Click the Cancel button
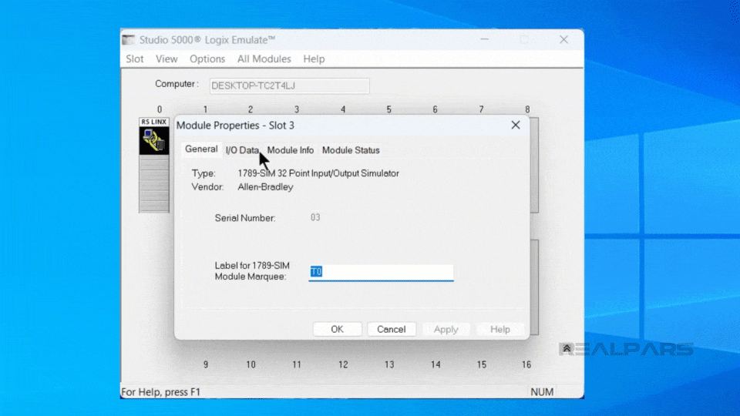The width and height of the screenshot is (740, 416). coord(392,329)
